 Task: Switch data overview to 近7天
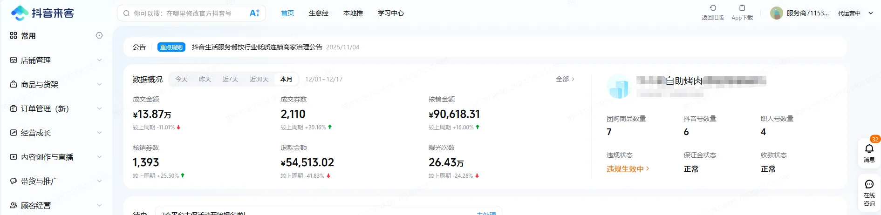click(x=230, y=79)
